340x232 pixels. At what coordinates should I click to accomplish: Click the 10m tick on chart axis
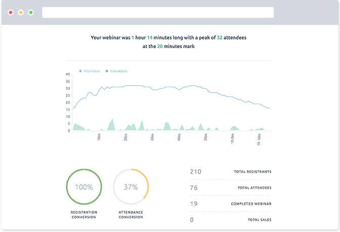click(x=99, y=137)
